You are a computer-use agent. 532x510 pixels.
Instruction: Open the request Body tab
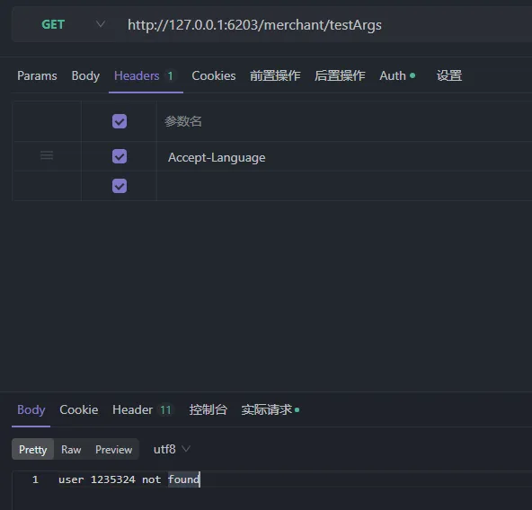(85, 75)
